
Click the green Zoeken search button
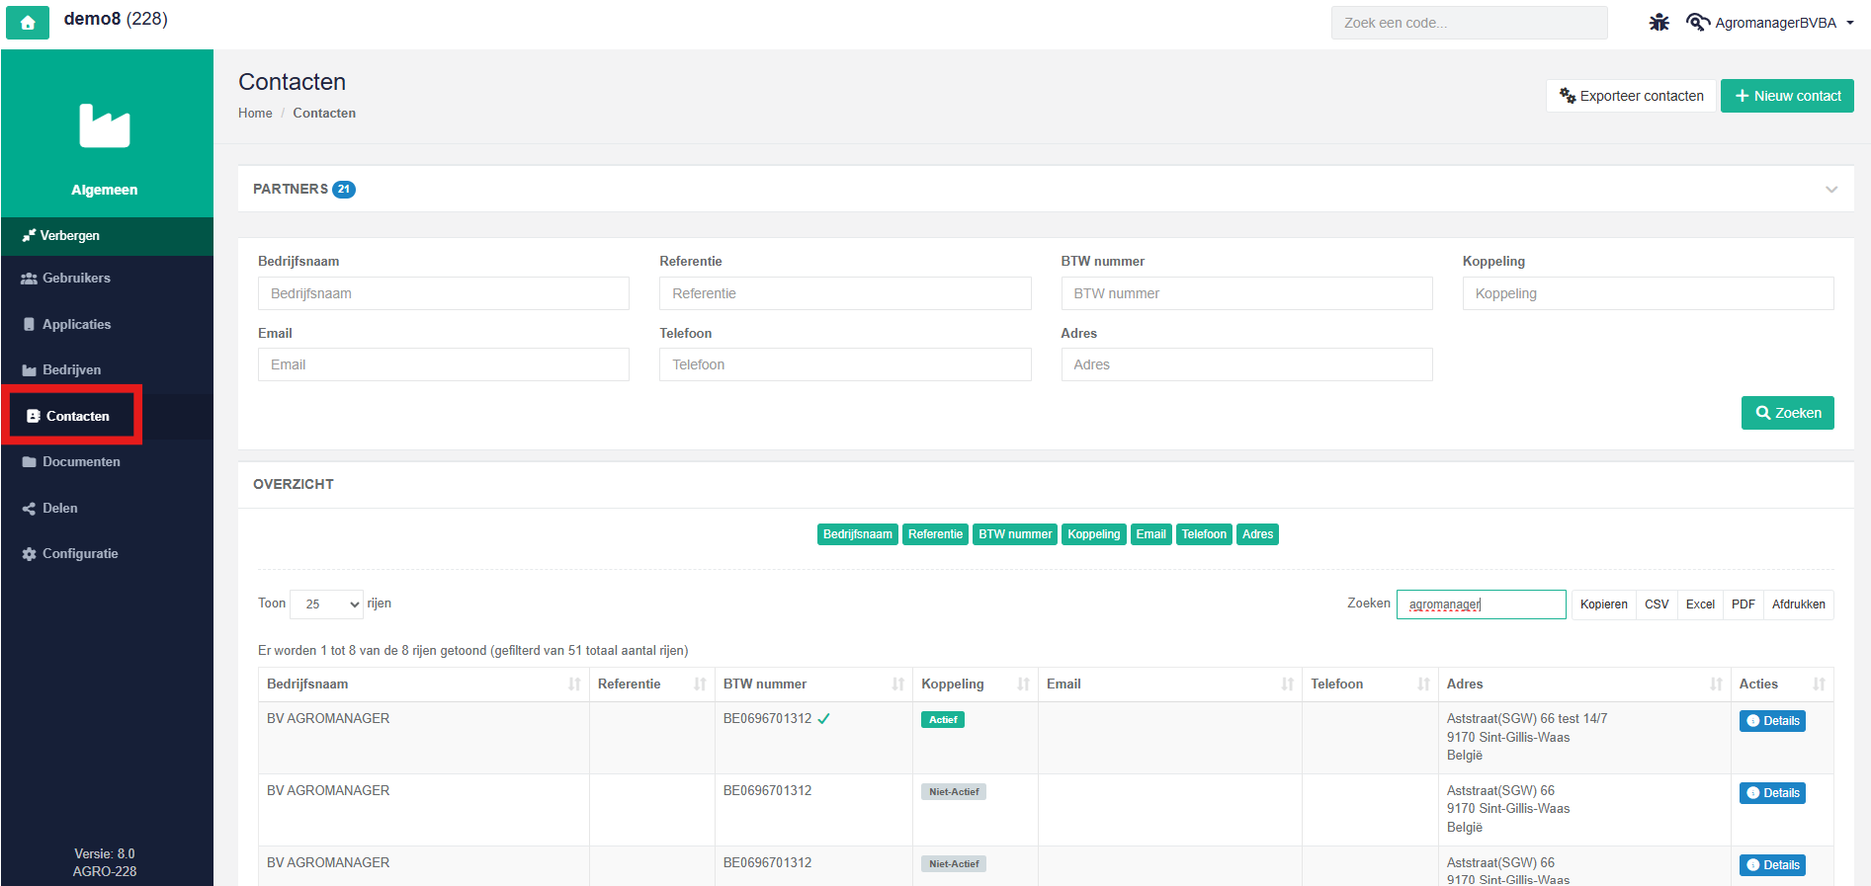click(1787, 413)
